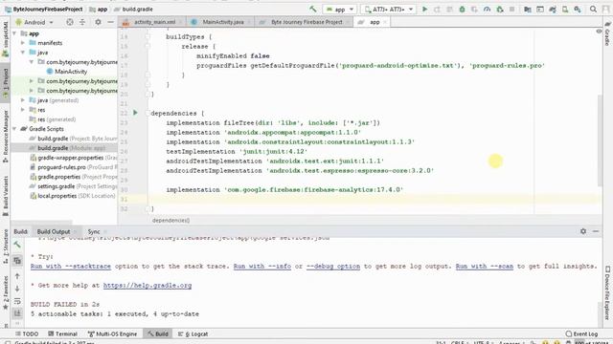Screen dimensions: 613x344
Task: Click the up arrow in Build panel
Action: point(17,276)
